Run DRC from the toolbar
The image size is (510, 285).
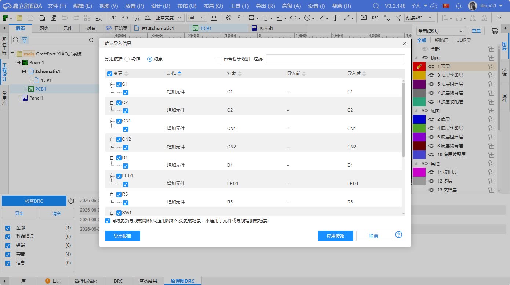pyautogui.click(x=375, y=18)
